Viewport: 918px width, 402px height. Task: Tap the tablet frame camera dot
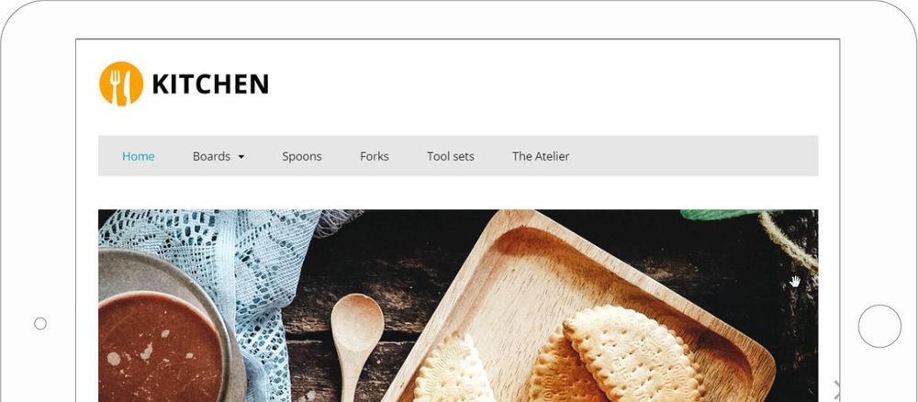pyautogui.click(x=40, y=324)
